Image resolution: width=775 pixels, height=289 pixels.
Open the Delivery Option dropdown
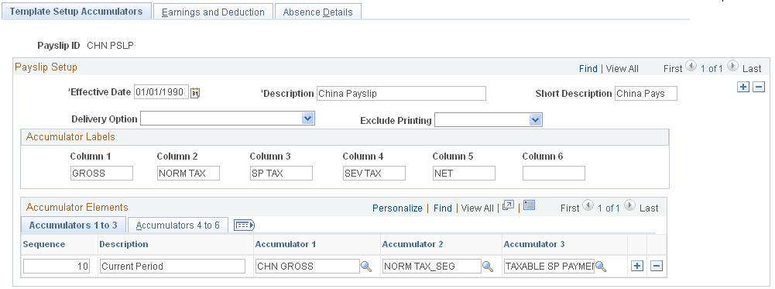coord(308,119)
